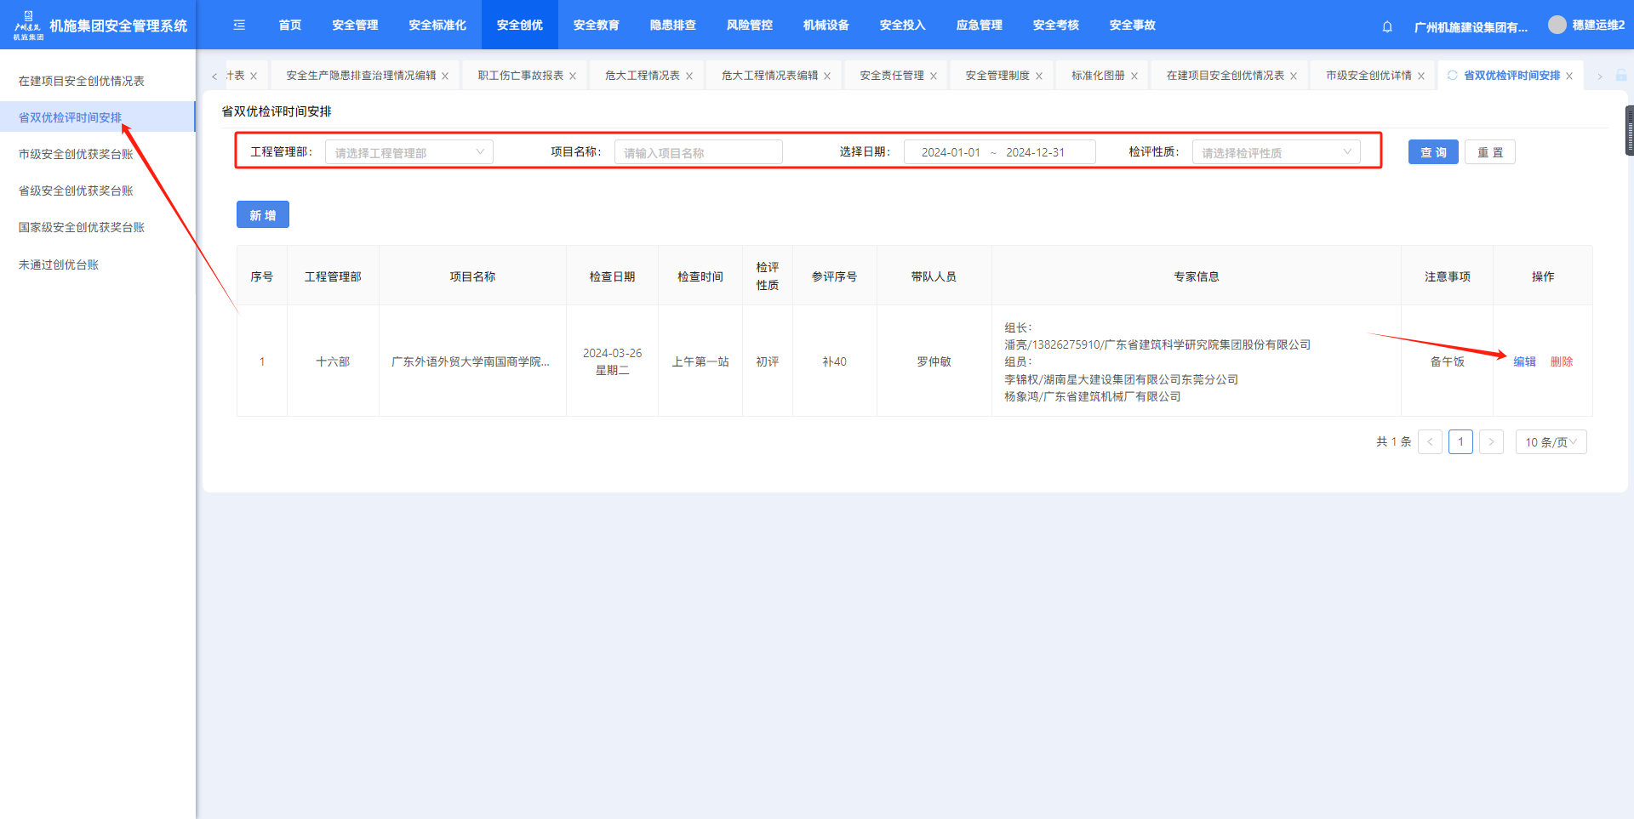1634x819 pixels.
Task: Open the 工程管理部 dropdown
Action: tap(408, 152)
